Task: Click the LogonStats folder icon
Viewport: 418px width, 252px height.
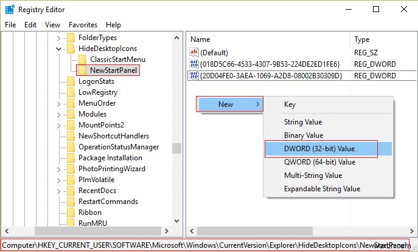Action: click(x=71, y=81)
